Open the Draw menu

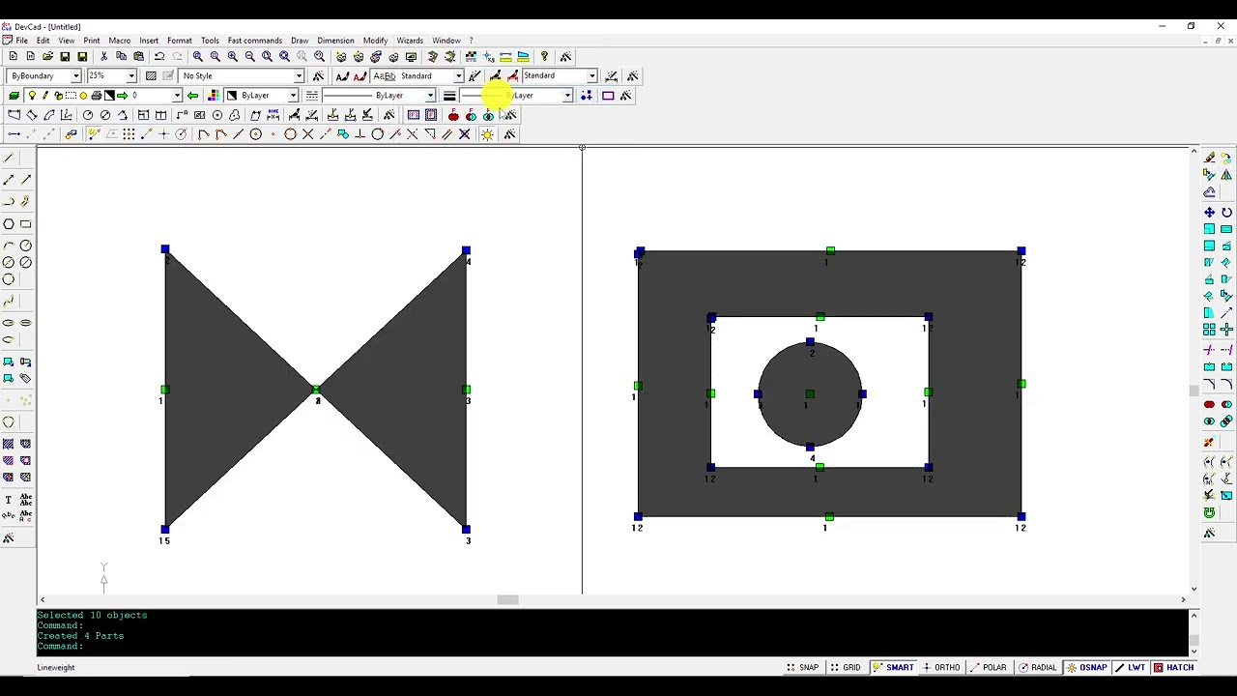pyautogui.click(x=300, y=41)
